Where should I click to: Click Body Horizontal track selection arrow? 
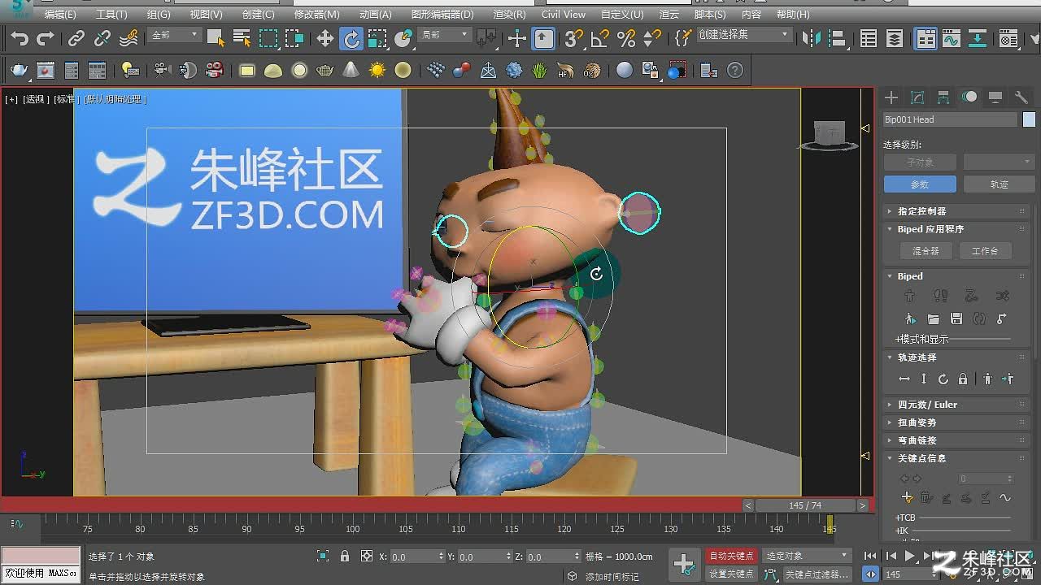coord(904,379)
